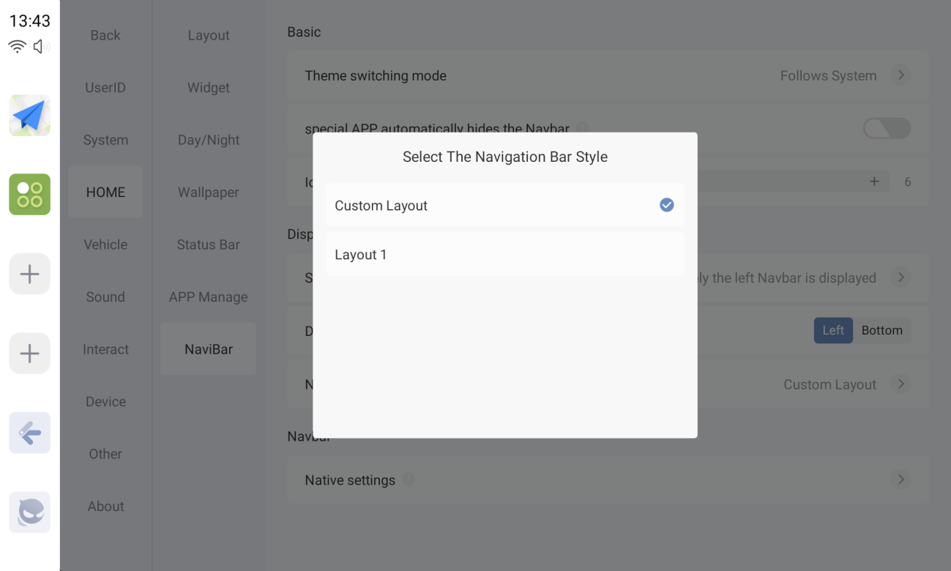Click the Native settings label

[350, 480]
